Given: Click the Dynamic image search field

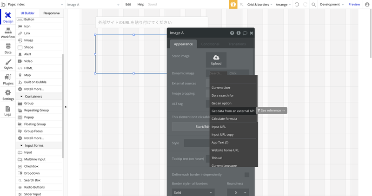Looking at the screenshot, I should point(218,73).
